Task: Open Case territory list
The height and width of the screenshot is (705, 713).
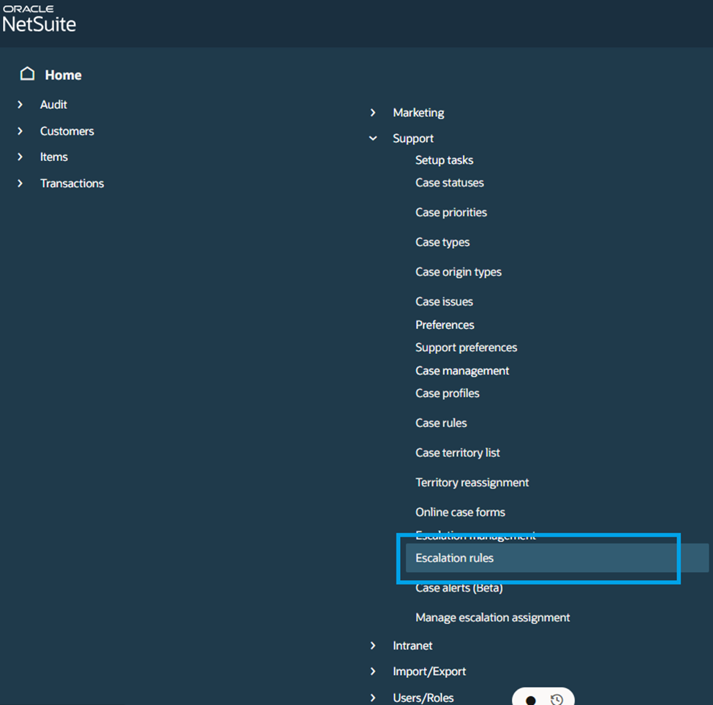Action: click(x=458, y=453)
